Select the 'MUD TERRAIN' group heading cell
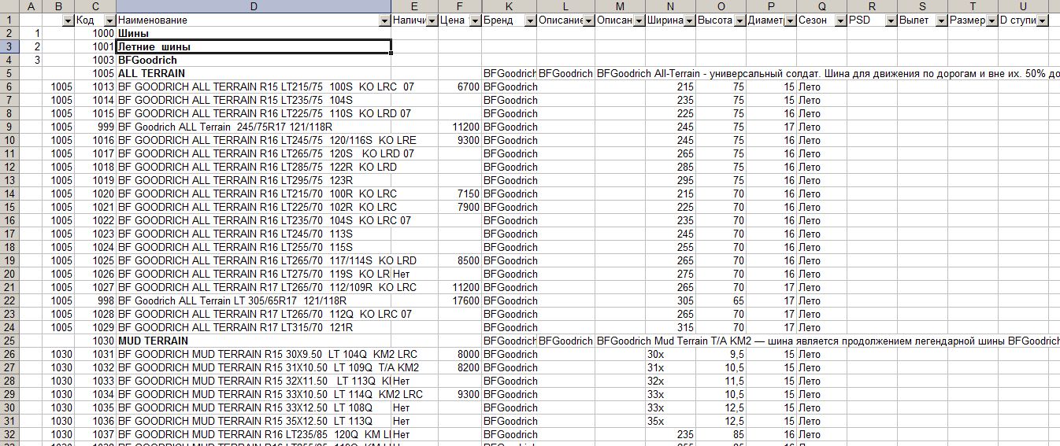The image size is (1060, 446). click(254, 341)
